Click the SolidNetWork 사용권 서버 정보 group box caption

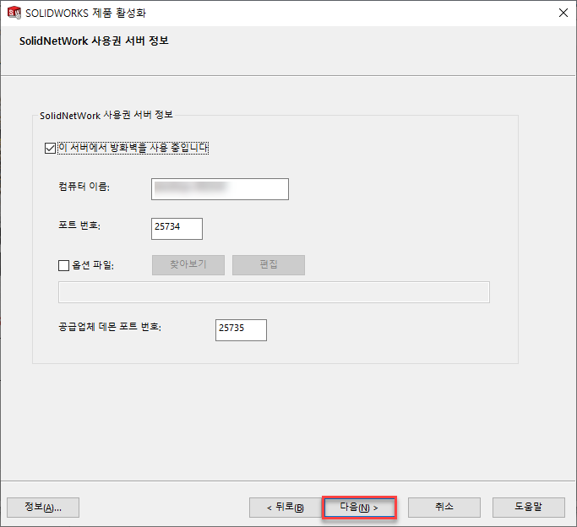pyautogui.click(x=106, y=115)
